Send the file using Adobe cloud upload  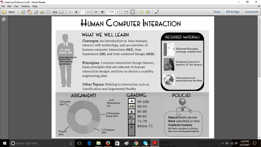(42, 11)
